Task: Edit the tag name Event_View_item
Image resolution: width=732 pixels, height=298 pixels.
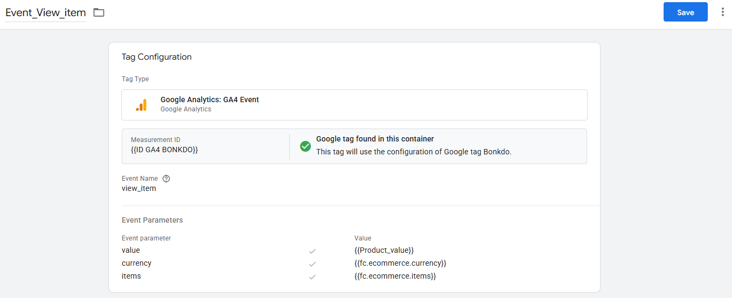Action: tap(45, 12)
